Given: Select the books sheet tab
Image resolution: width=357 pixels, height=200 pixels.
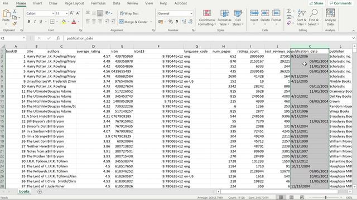Looking at the screenshot, I should point(24,191).
